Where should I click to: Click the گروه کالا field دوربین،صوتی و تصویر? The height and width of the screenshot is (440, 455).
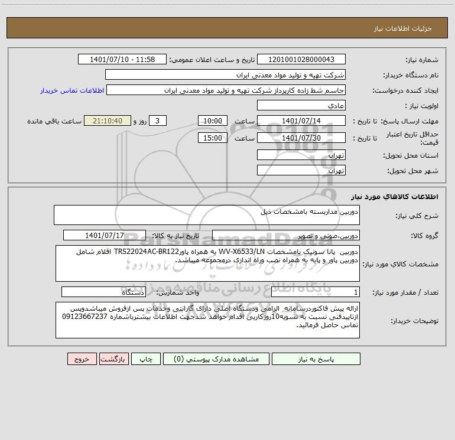tap(286, 236)
